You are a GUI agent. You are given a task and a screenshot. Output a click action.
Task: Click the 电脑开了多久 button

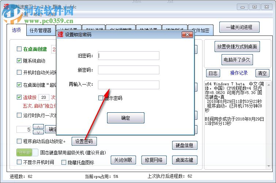coord(237,60)
